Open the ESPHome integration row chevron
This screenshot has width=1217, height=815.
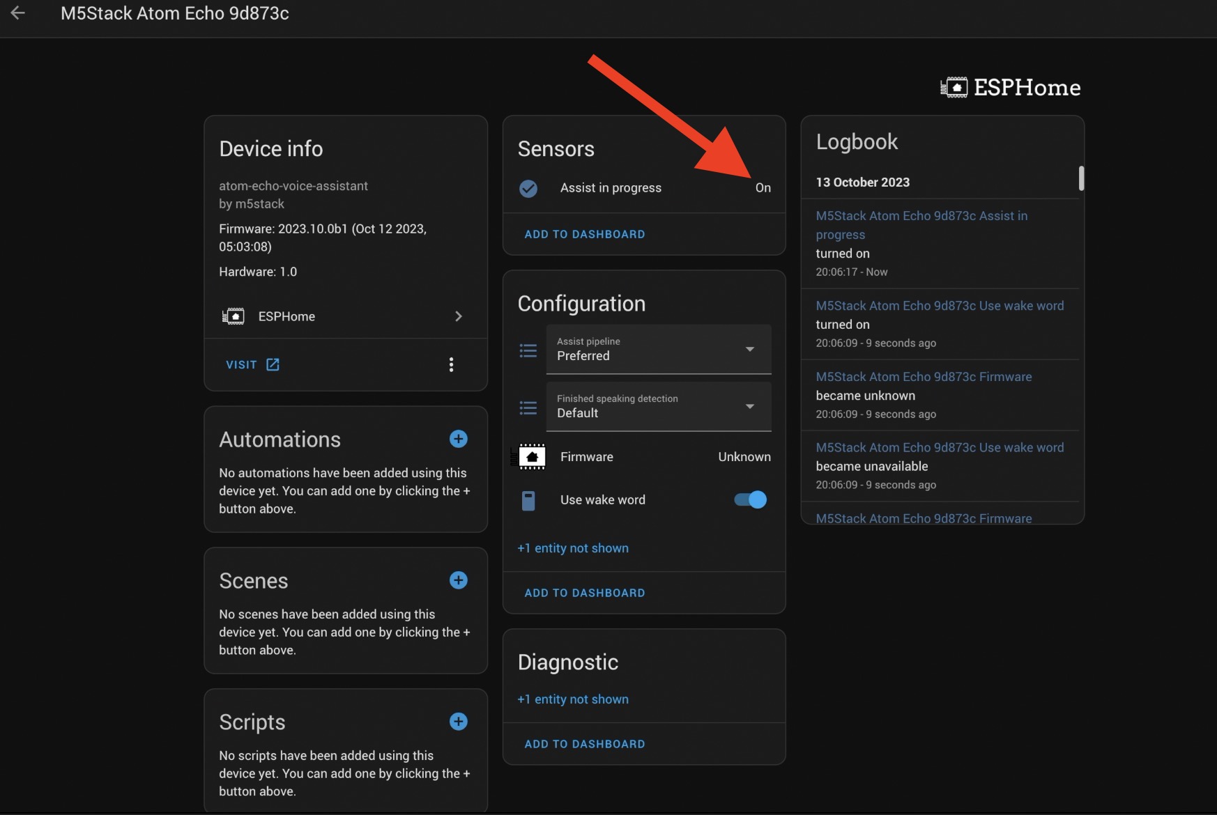pyautogui.click(x=458, y=316)
